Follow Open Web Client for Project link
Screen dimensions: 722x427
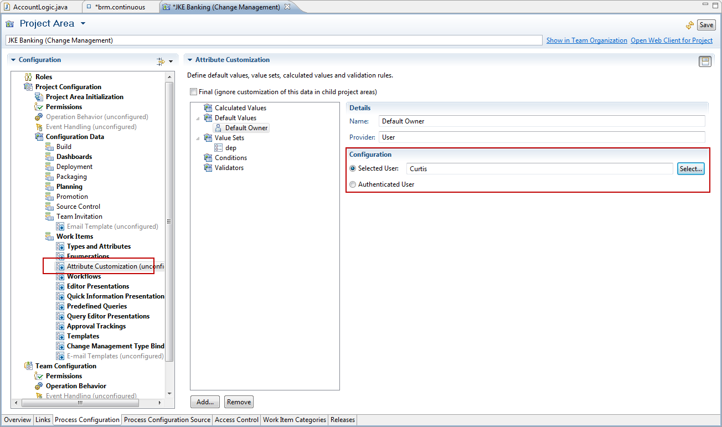[672, 40]
